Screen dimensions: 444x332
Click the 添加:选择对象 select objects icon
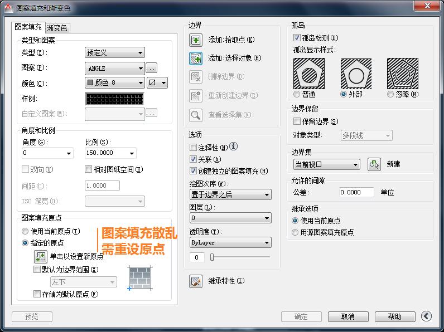pos(195,58)
